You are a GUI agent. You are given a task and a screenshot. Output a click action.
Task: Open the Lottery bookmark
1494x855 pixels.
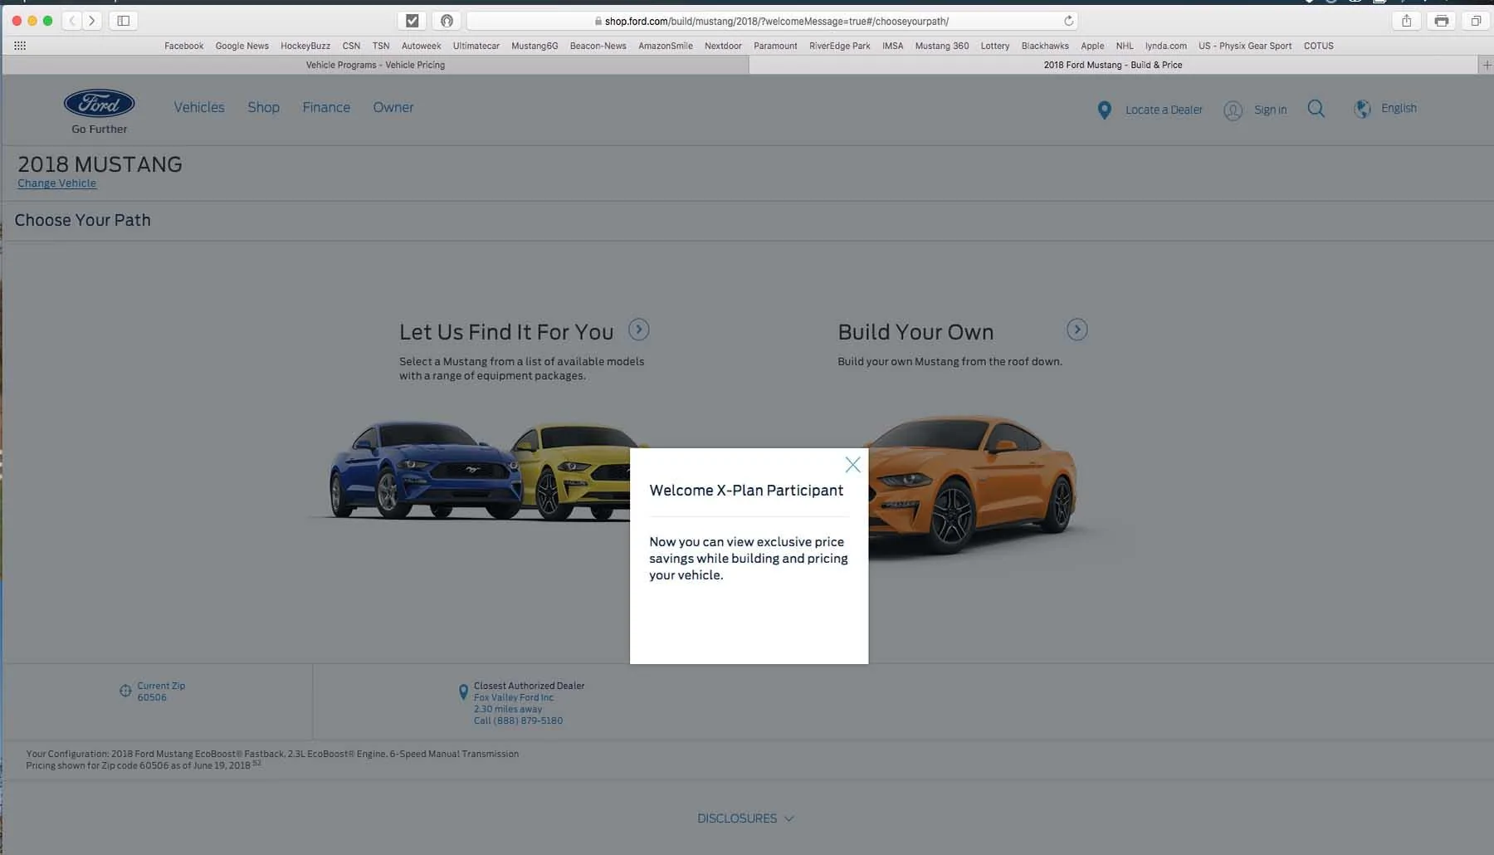994,46
